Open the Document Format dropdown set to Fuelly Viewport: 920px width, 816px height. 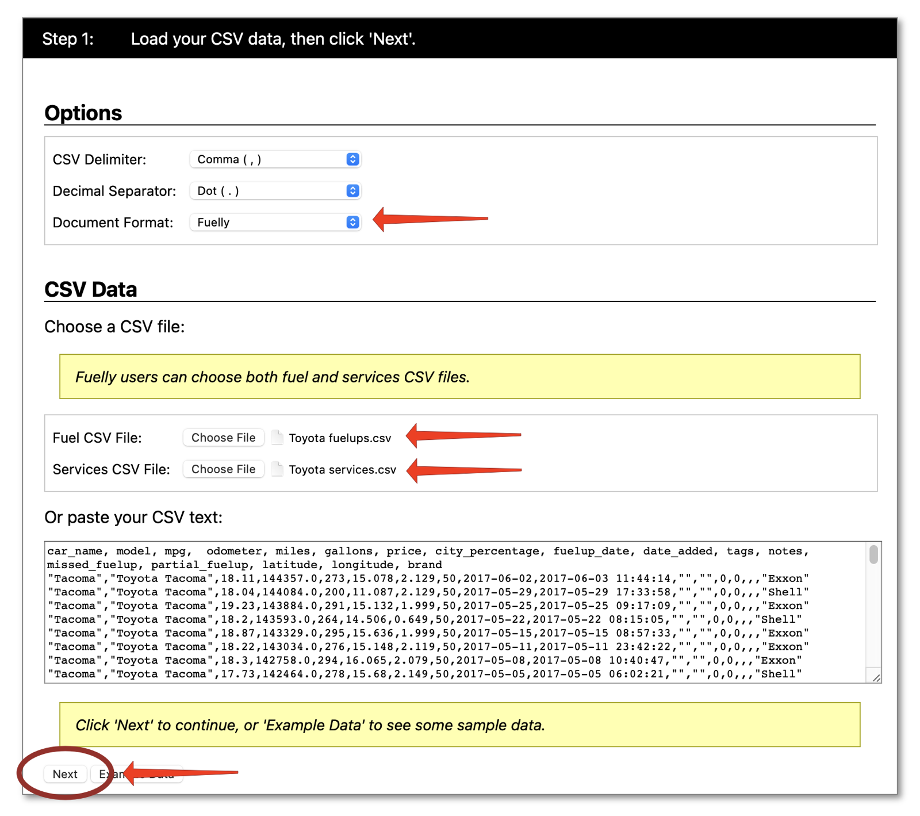275,223
